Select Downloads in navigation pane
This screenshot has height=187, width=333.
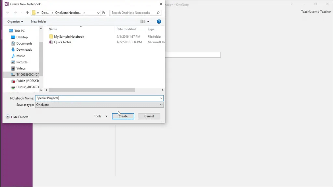[x=24, y=49]
